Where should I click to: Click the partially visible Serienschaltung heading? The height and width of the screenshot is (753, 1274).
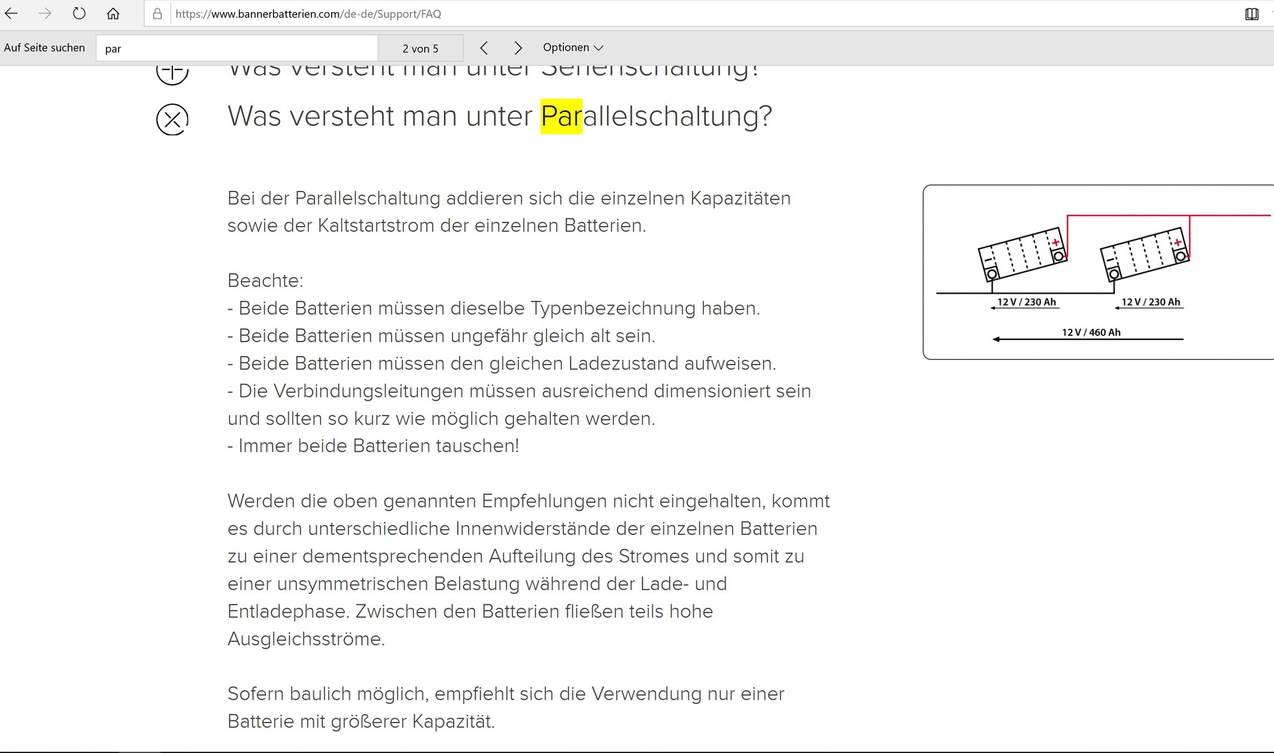coord(492,70)
